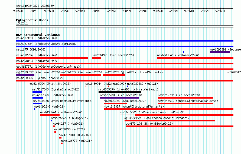Click the small red nsv6026740 bar

[54, 126]
